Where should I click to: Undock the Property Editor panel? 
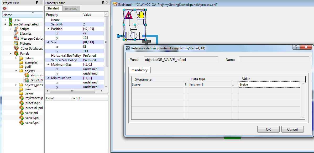103,3
